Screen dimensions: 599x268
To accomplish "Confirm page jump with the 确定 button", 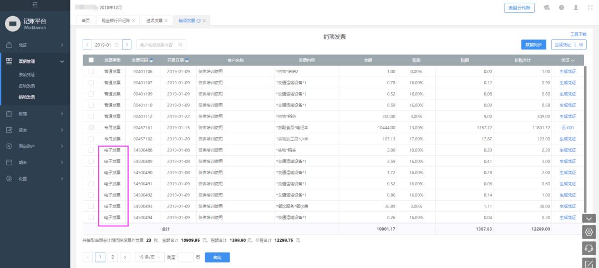I will pyautogui.click(x=217, y=257).
